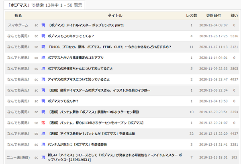
Task: Click 現 icon beside 13年ぶりゲーセン新設 thread
Action: coord(43,112)
